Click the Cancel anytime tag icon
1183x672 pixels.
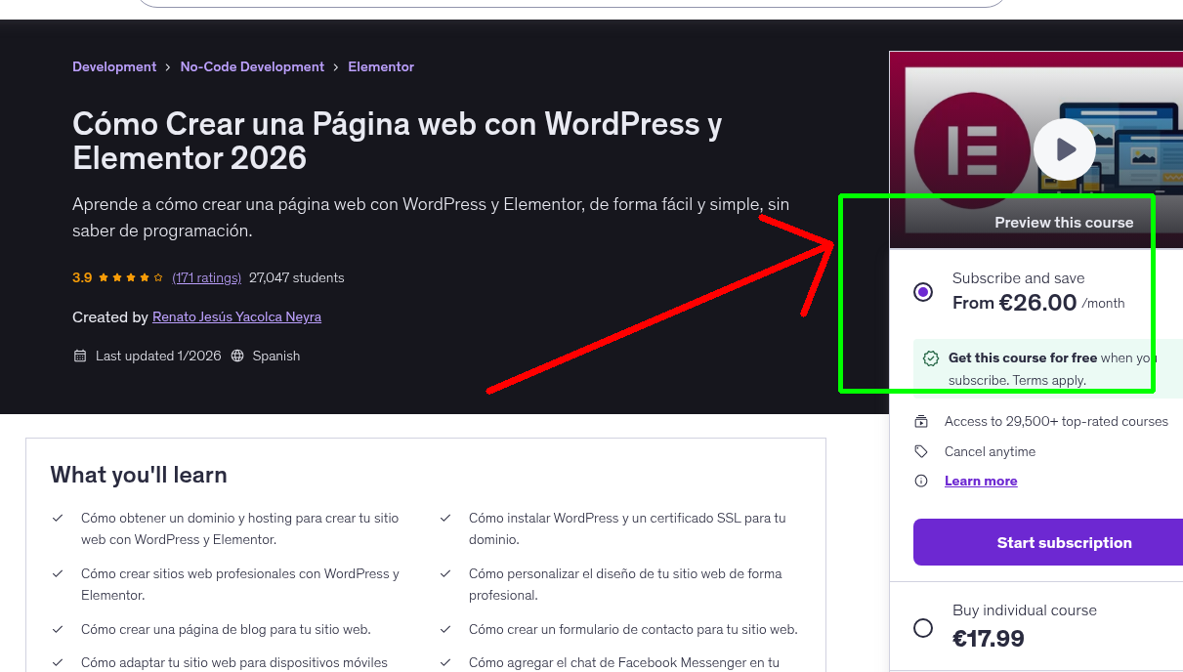tap(921, 451)
